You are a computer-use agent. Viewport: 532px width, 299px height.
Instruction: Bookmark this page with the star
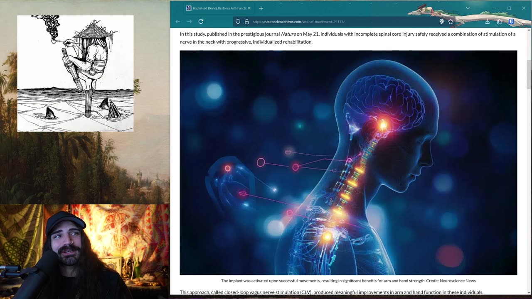coord(451,22)
